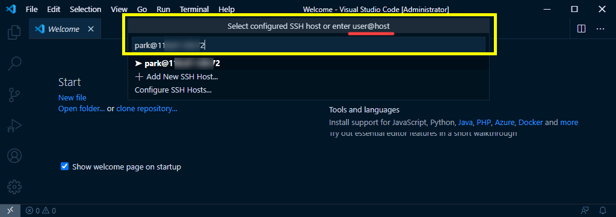This screenshot has width=616, height=217.
Task: Click the PHP language link
Action: coord(484,123)
